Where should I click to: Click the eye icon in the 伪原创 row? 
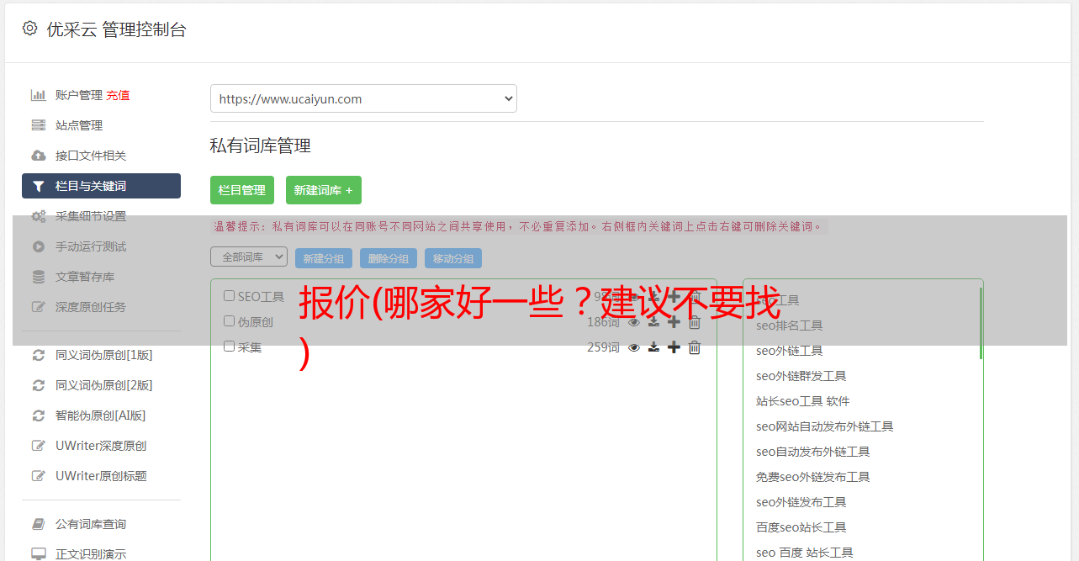(x=634, y=322)
